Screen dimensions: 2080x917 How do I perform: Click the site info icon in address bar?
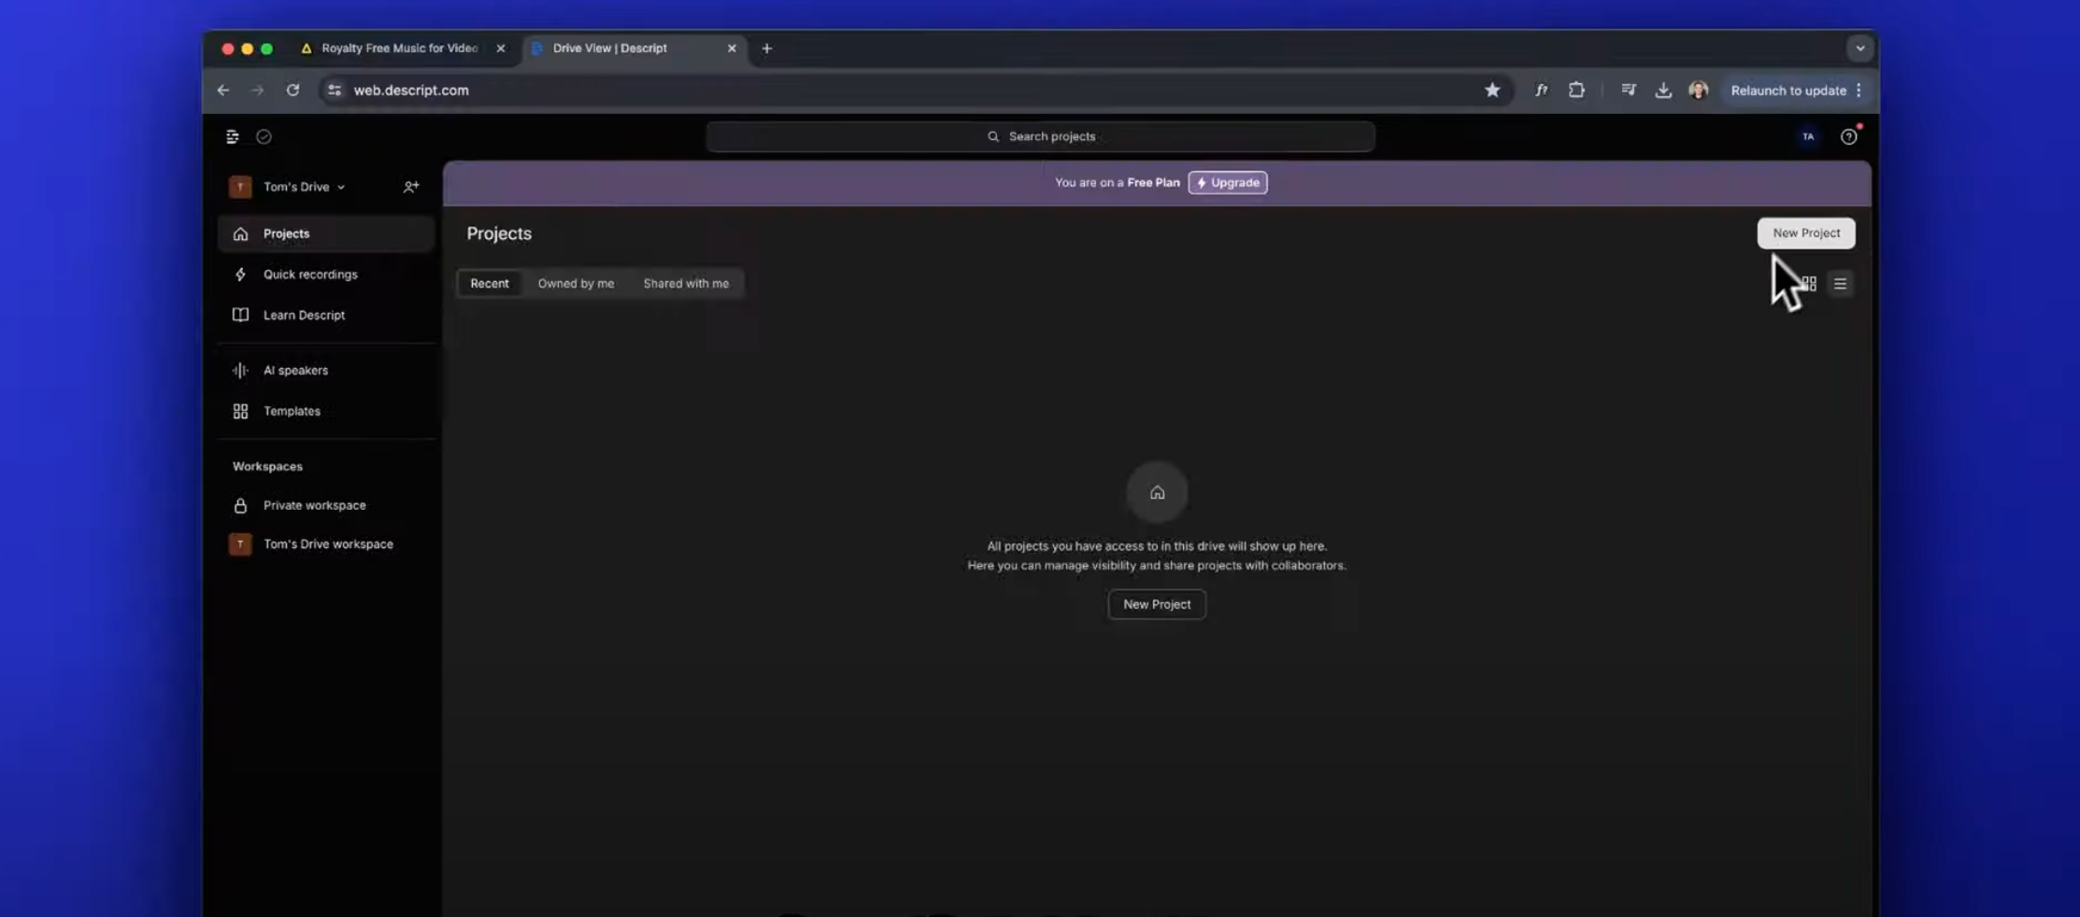coord(334,91)
